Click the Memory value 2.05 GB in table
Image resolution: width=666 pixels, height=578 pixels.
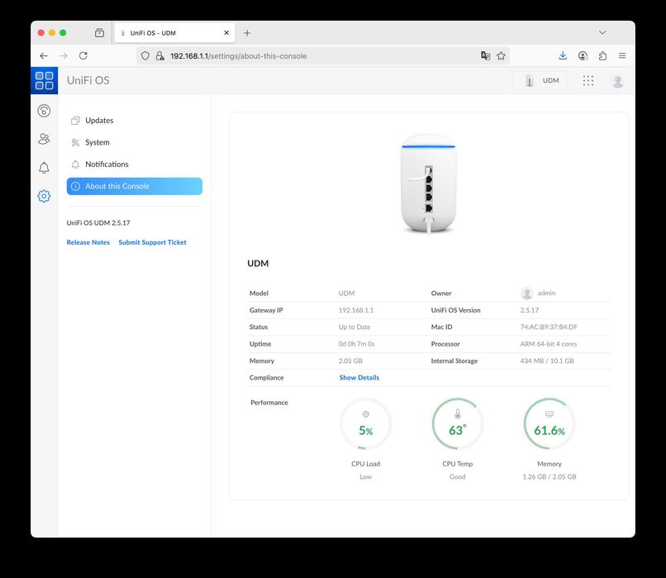tap(350, 361)
